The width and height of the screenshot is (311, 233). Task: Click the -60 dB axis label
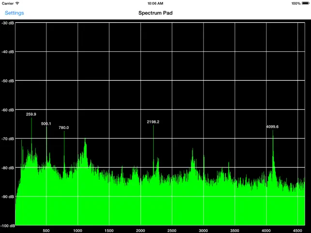(8, 110)
